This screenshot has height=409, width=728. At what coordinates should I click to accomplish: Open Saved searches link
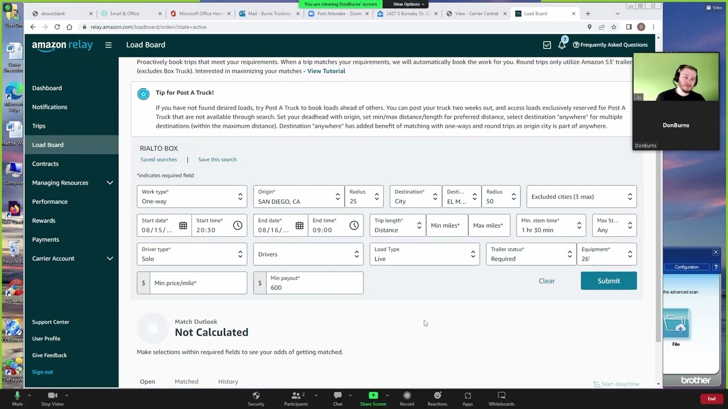tap(159, 160)
